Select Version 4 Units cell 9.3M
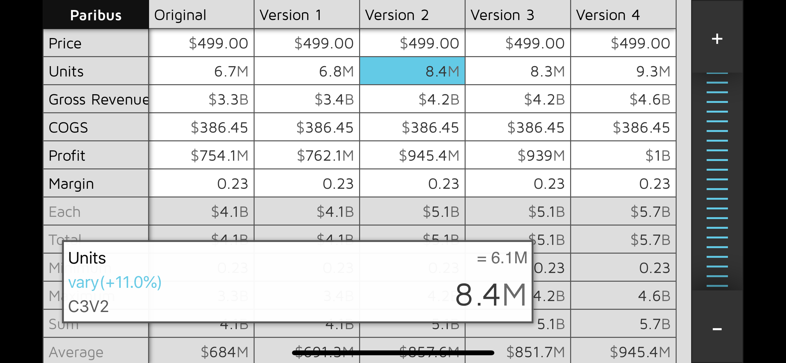The image size is (786, 363). pyautogui.click(x=623, y=71)
